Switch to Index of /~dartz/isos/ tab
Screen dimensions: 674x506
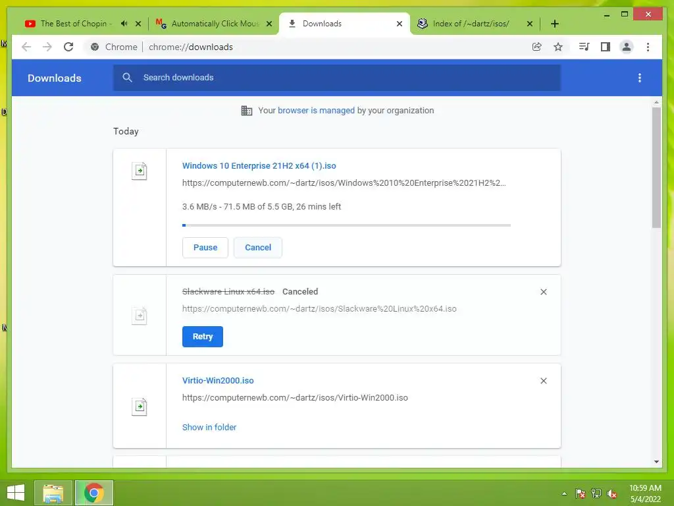click(471, 24)
